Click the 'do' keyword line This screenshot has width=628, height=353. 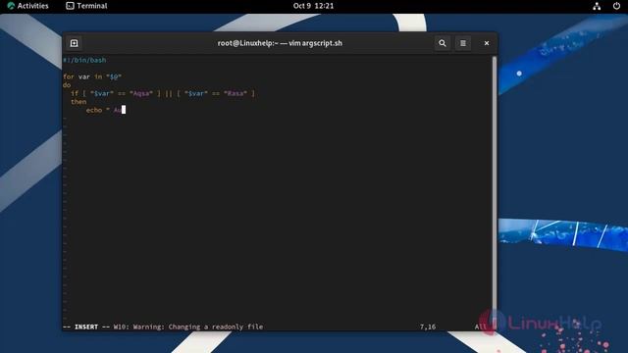tap(67, 85)
